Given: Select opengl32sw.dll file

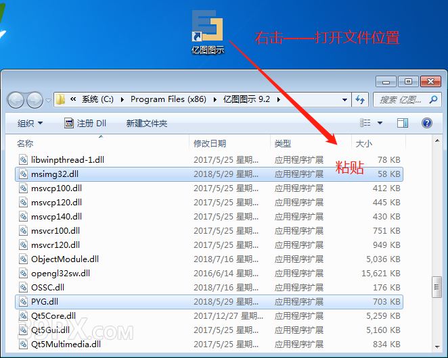Looking at the screenshot, I should [x=209, y=274].
